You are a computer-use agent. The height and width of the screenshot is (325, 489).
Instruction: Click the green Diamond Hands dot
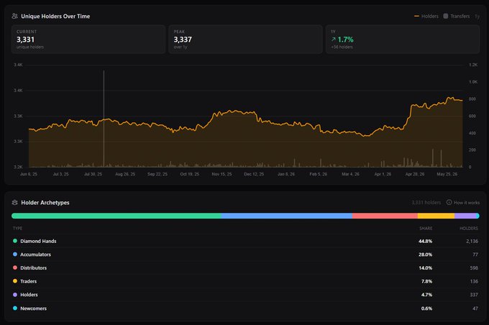click(15, 241)
